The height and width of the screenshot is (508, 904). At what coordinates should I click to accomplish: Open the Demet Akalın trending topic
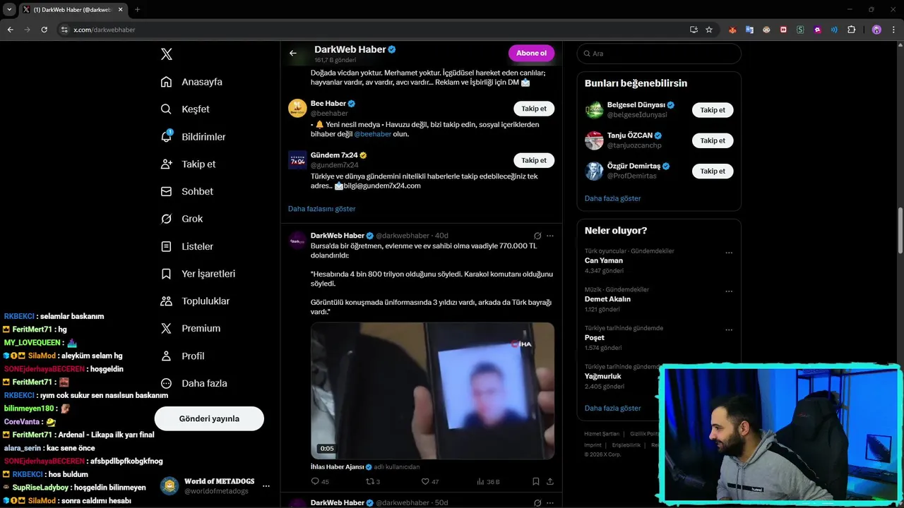click(607, 299)
